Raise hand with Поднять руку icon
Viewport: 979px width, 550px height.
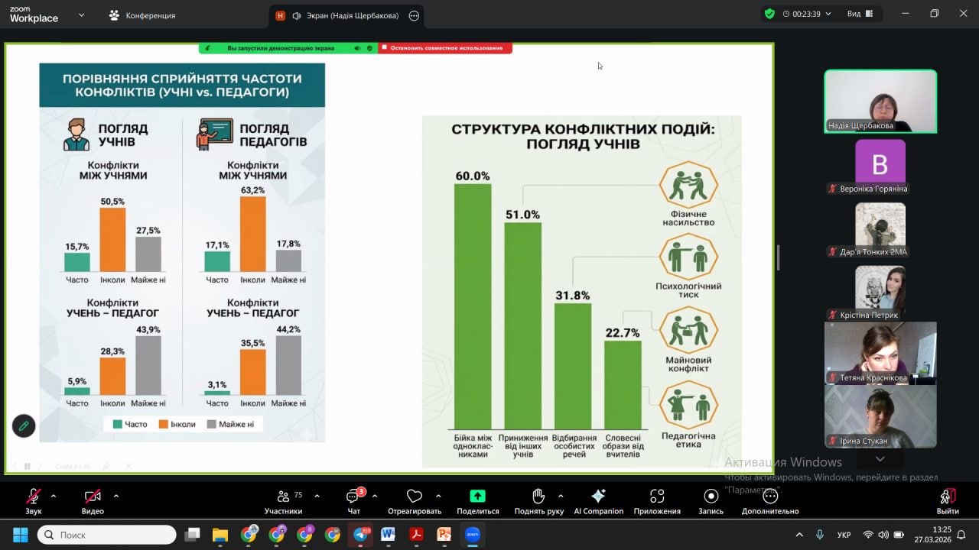538,497
